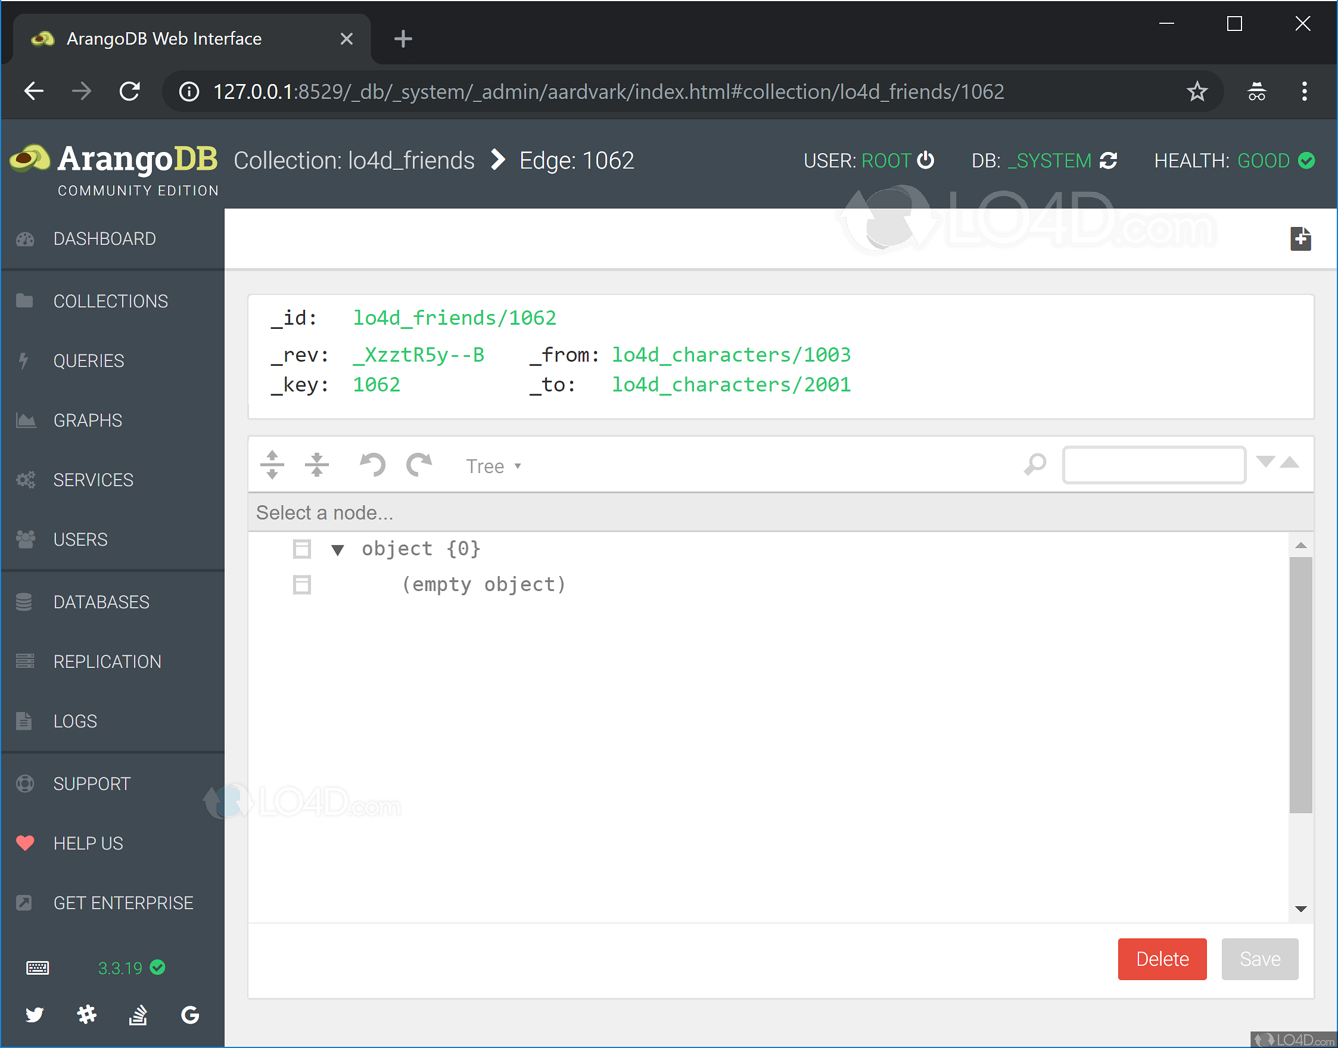This screenshot has height=1048, width=1338.
Task: Create a new document with the plus icon
Action: click(x=1300, y=239)
